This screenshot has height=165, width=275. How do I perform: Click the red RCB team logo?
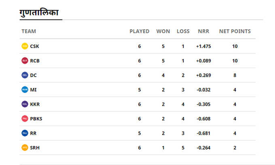point(25,60)
